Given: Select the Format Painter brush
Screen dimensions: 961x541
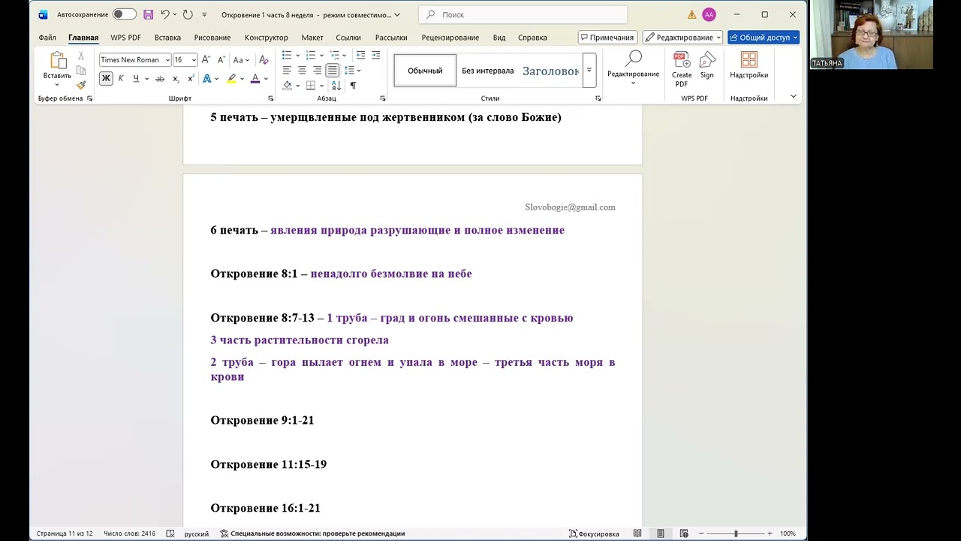Looking at the screenshot, I should click(81, 84).
